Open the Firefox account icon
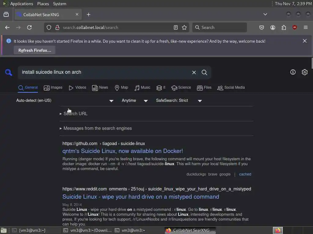Image resolution: width=313 pixels, height=234 pixels. [273, 27]
